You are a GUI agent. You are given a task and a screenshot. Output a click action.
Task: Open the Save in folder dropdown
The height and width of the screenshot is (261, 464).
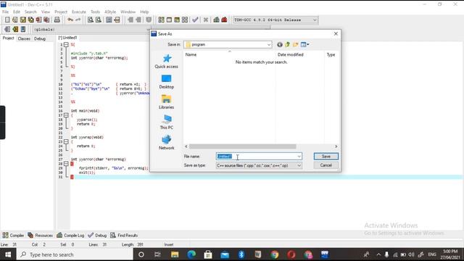tap(228, 45)
